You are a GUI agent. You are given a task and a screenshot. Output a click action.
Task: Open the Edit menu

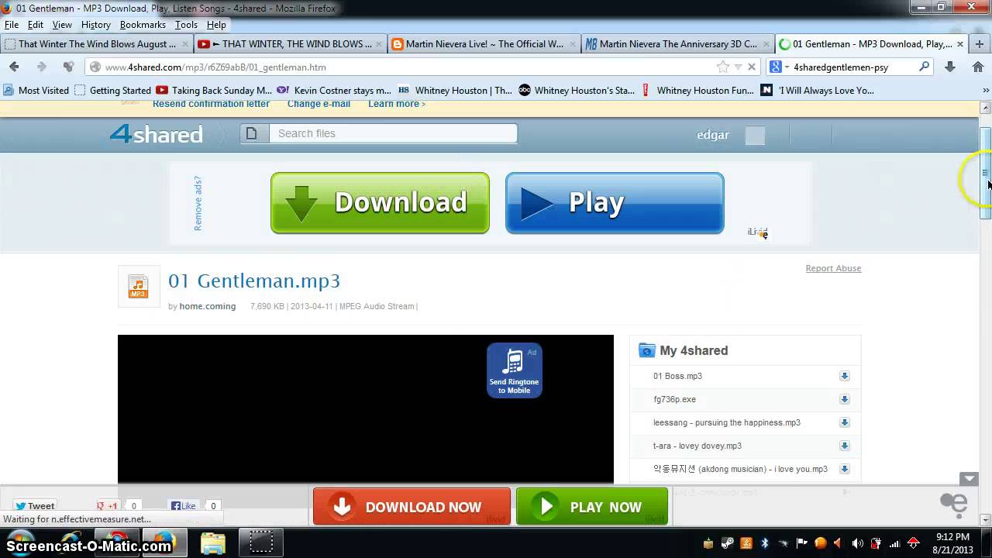pos(36,25)
